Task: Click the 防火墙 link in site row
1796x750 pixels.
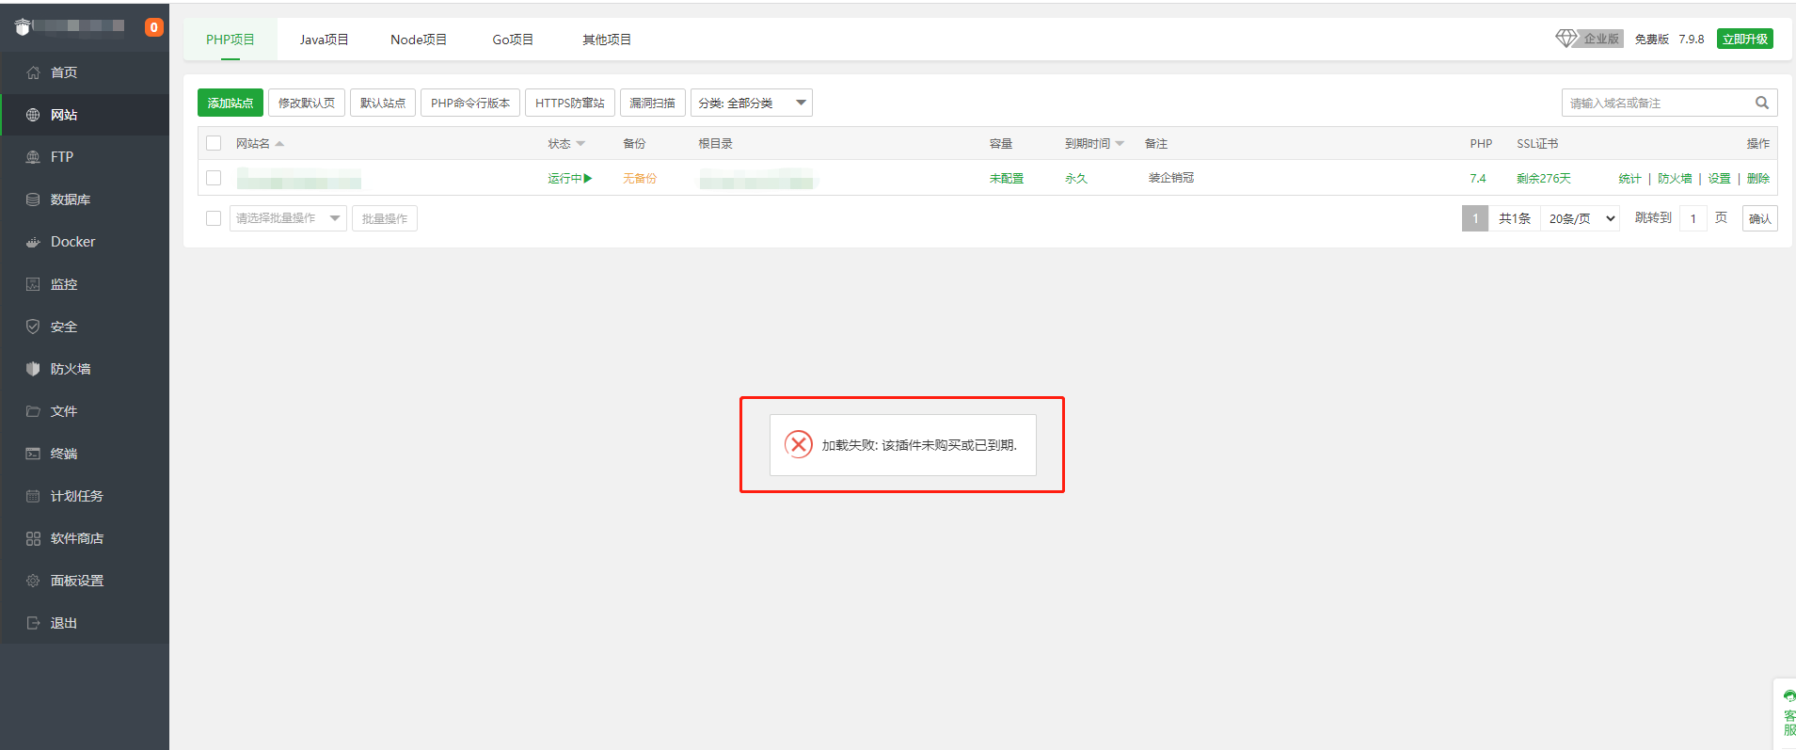Action: tap(1675, 178)
